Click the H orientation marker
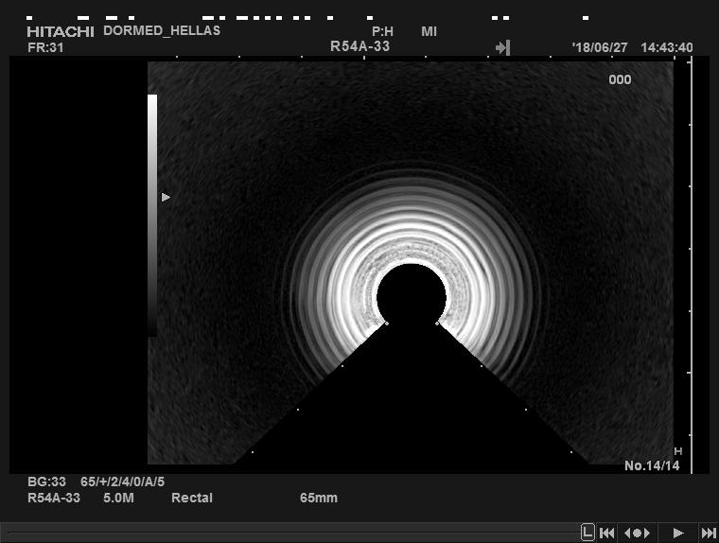Image resolution: width=719 pixels, height=543 pixels. tap(677, 452)
